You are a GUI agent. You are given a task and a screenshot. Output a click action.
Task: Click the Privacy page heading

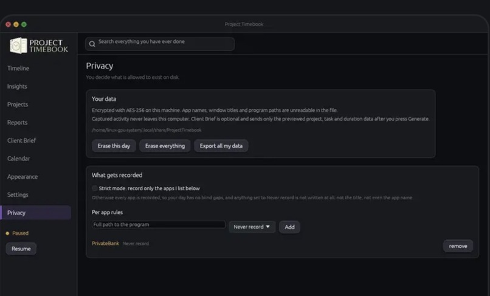(99, 66)
